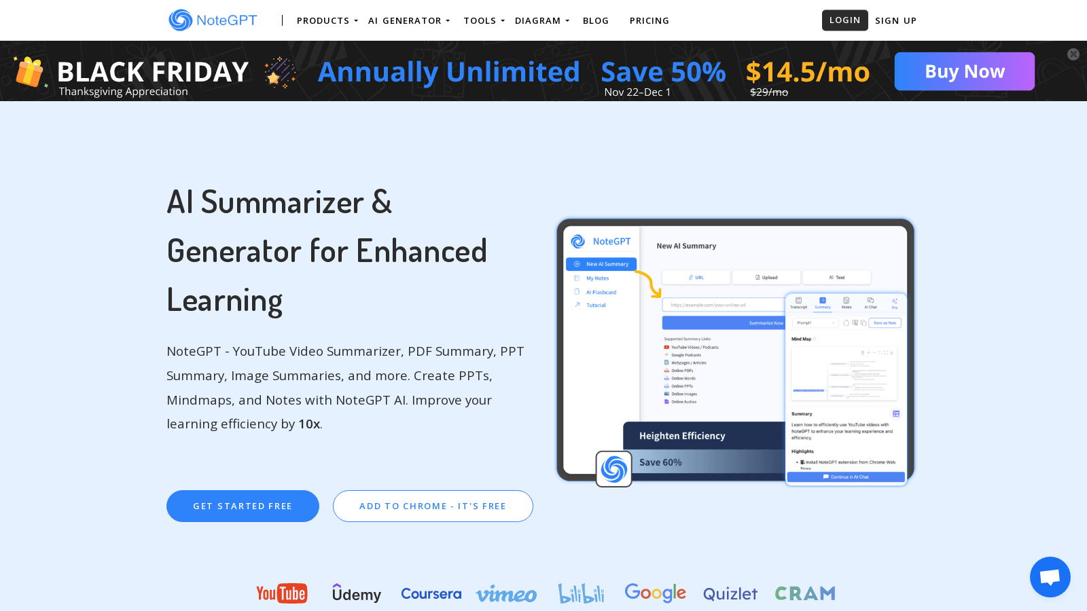This screenshot has height=611, width=1087.
Task: Click the NoteGPT app icon badge on preview
Action: 614,469
